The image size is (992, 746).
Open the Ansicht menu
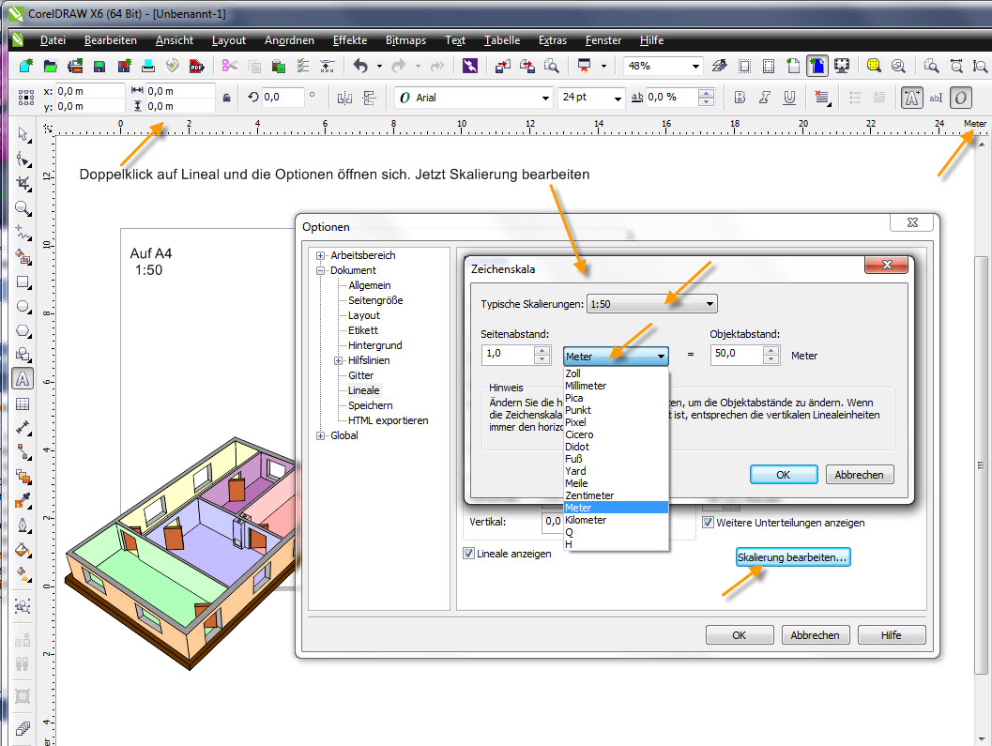(175, 40)
